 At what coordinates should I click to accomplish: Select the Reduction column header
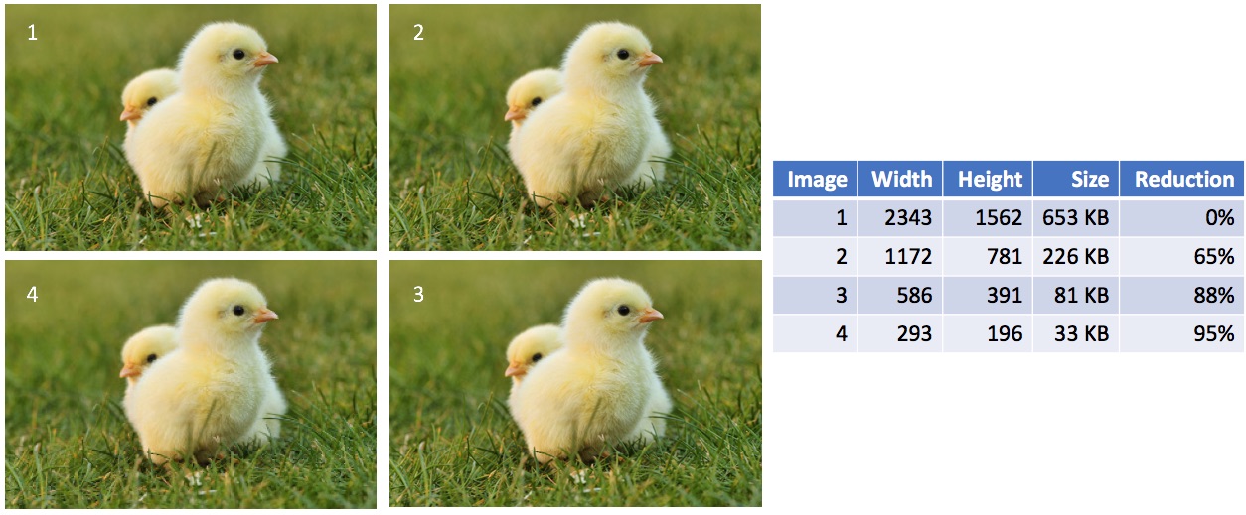pyautogui.click(x=1181, y=180)
